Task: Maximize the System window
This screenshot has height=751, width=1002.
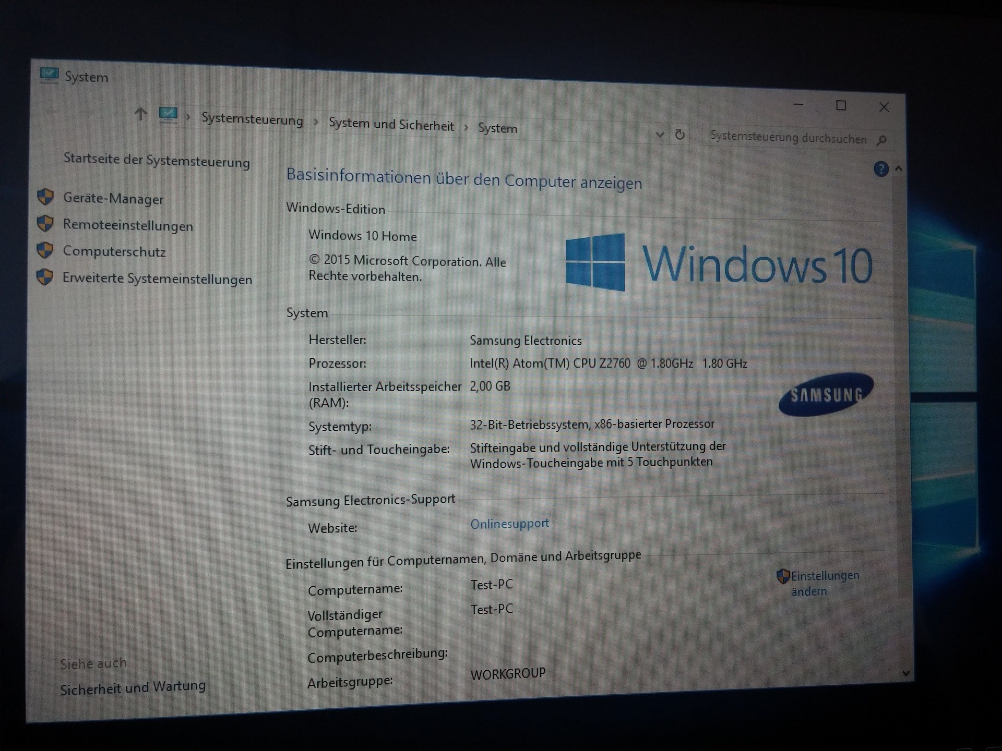Action: 841,105
